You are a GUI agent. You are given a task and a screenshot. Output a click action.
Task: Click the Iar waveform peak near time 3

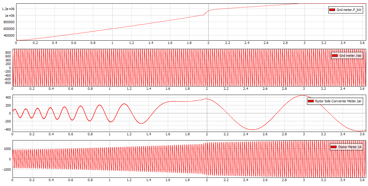(x=302, y=96)
